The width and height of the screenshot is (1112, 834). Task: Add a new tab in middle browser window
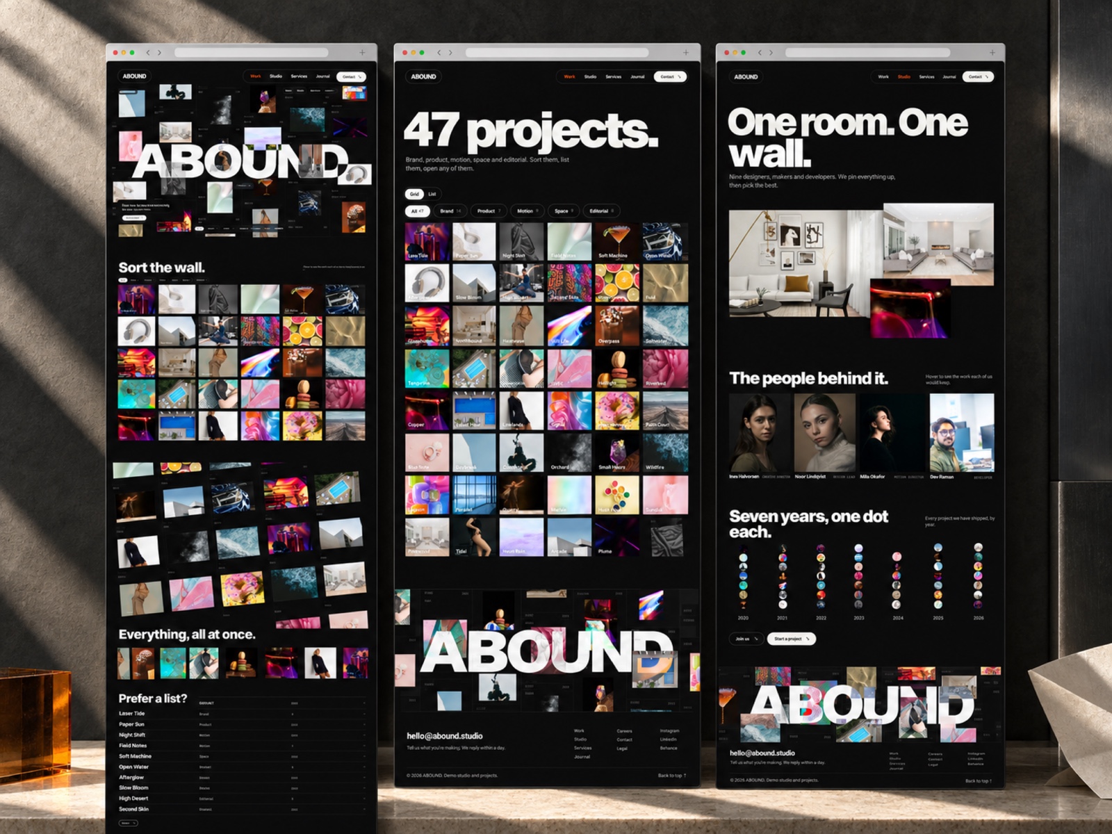(686, 53)
